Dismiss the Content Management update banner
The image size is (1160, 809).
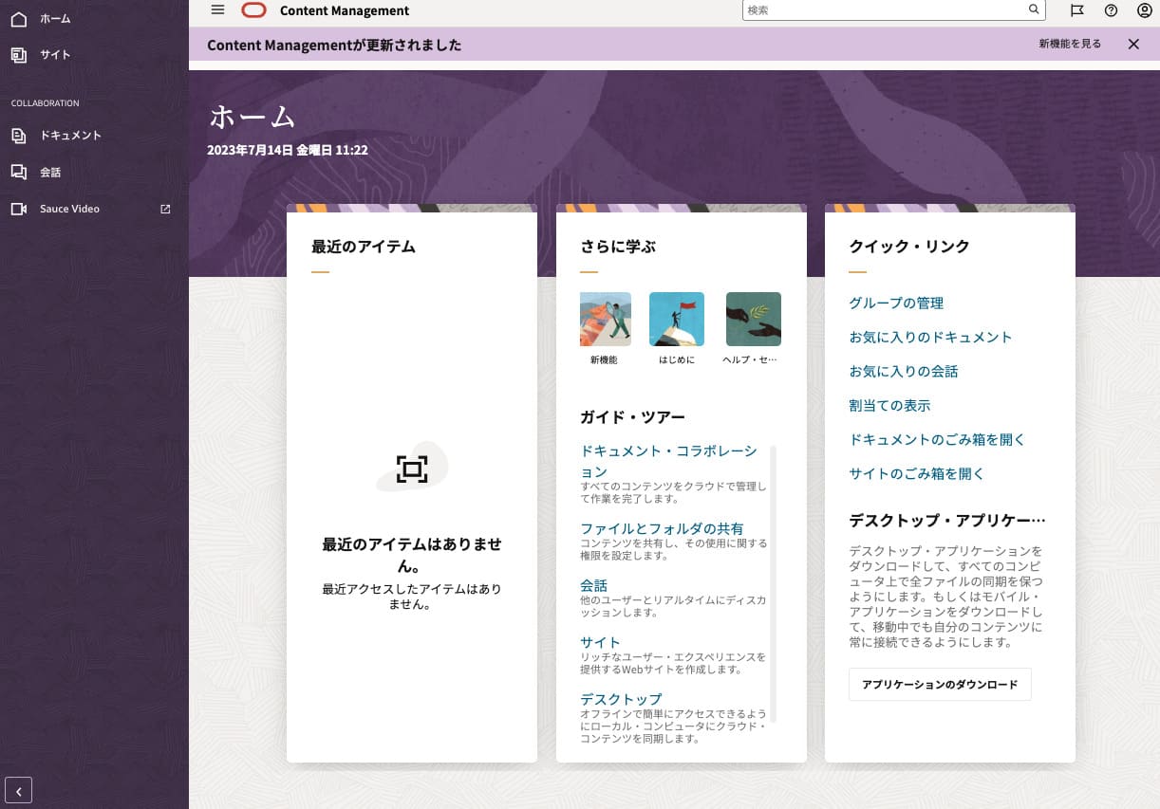[x=1135, y=44]
